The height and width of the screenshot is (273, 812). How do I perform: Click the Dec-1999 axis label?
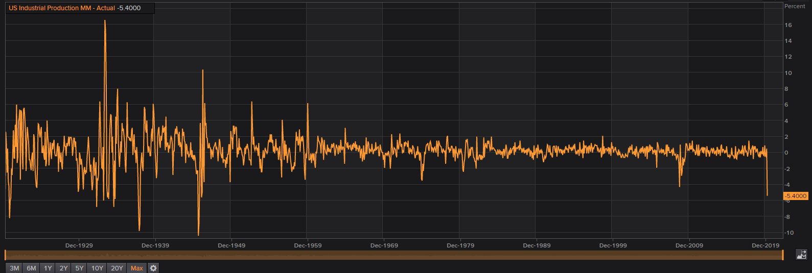tap(613, 245)
